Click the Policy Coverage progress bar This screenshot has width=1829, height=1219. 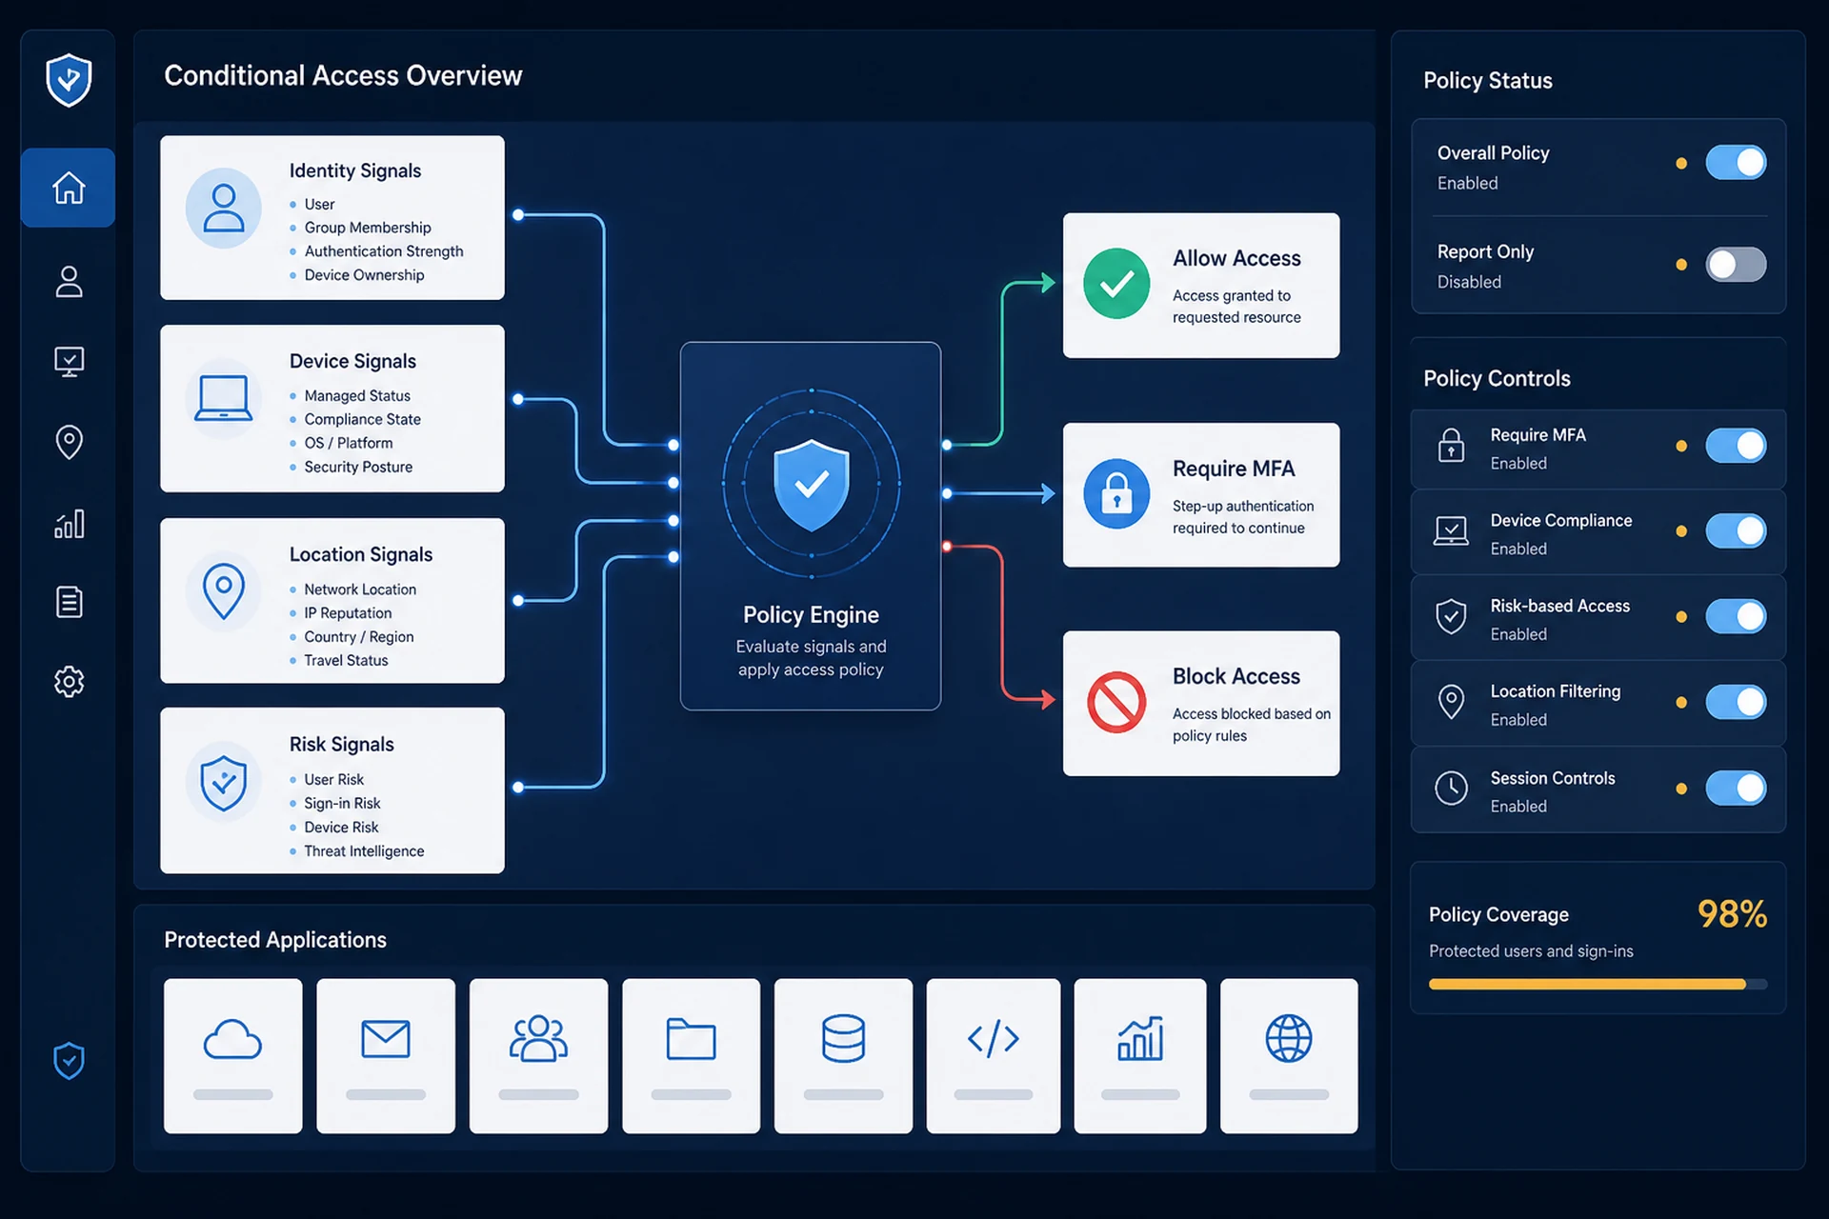pyautogui.click(x=1598, y=985)
